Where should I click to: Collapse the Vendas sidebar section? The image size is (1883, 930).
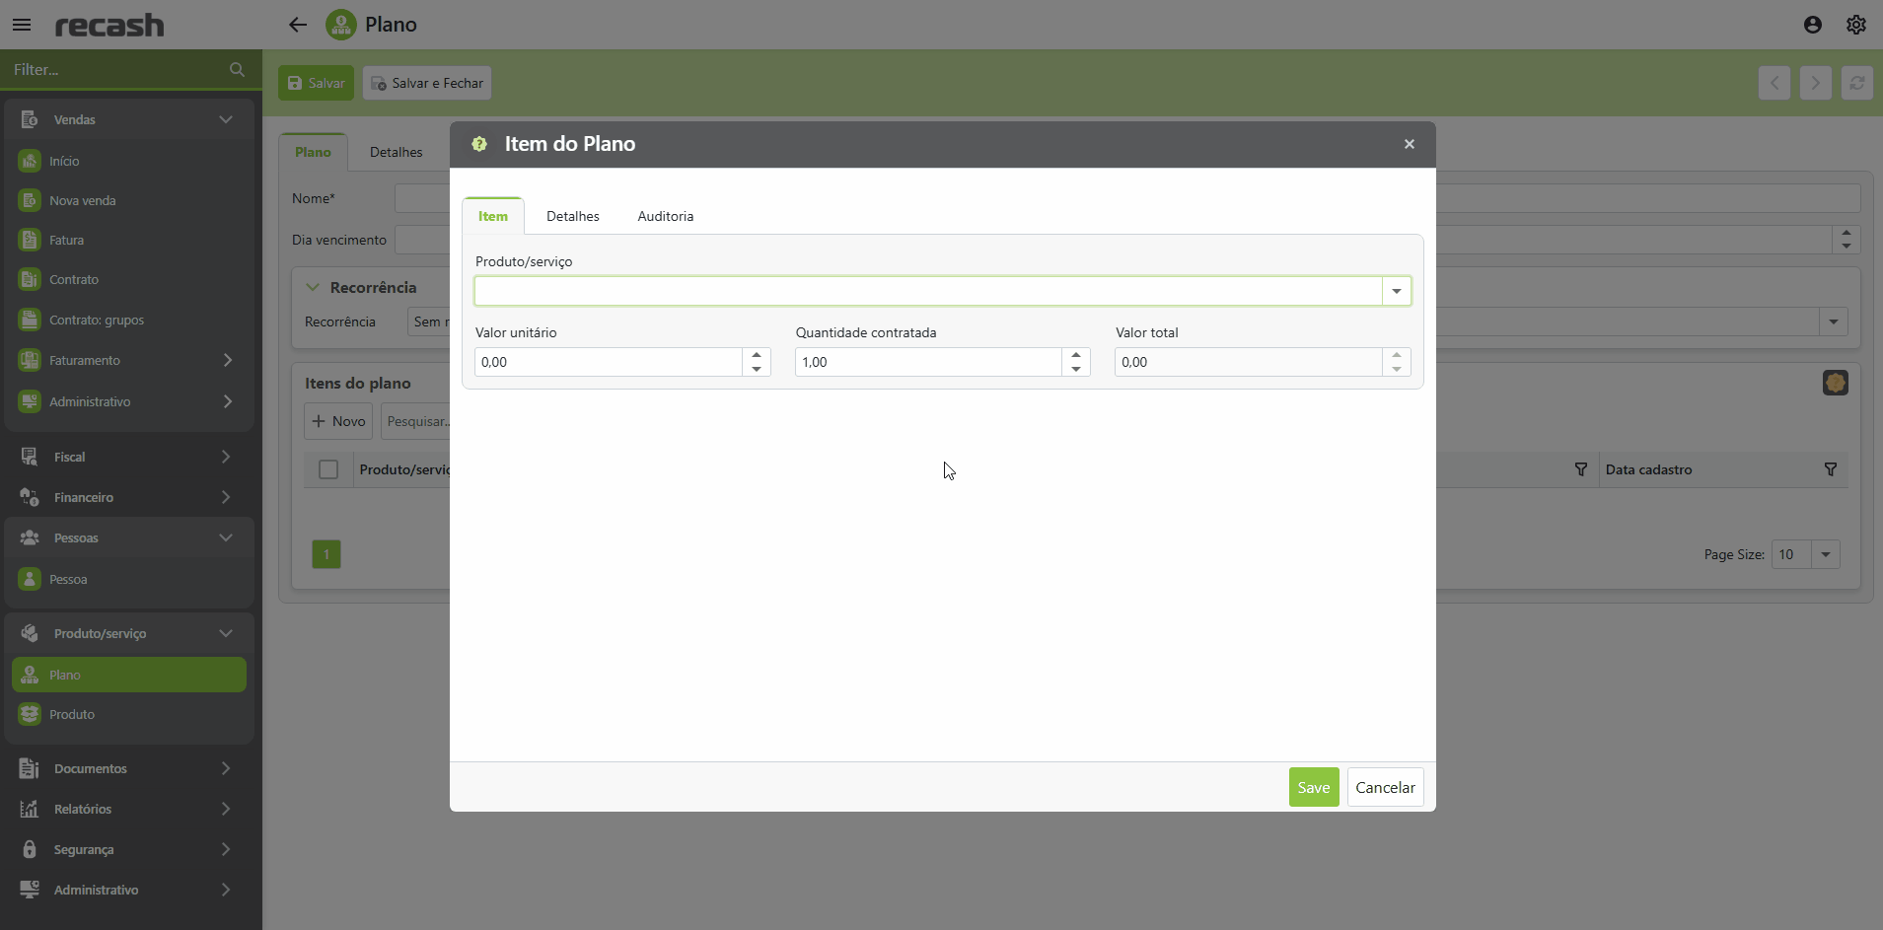pos(226,119)
